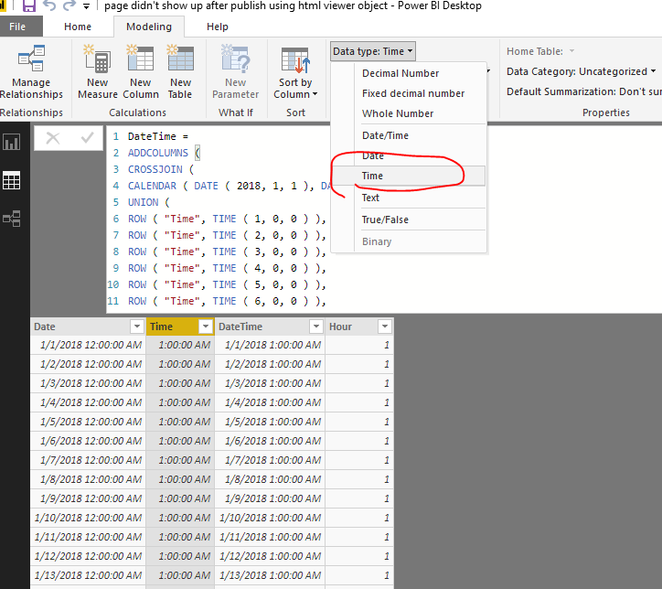The height and width of the screenshot is (589, 662).
Task: Open the Home Table dropdown
Action: (x=540, y=51)
